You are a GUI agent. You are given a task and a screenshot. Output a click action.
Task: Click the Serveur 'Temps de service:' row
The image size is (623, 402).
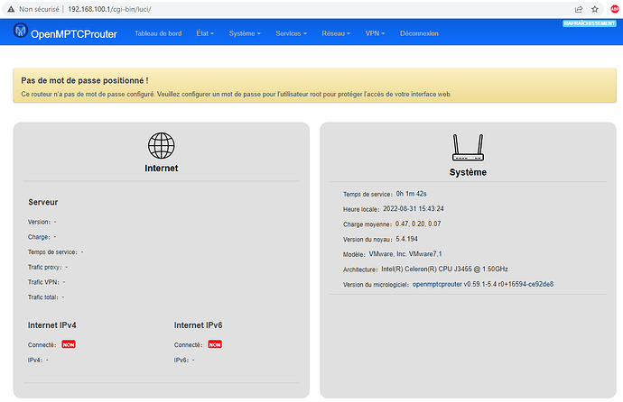(56, 252)
